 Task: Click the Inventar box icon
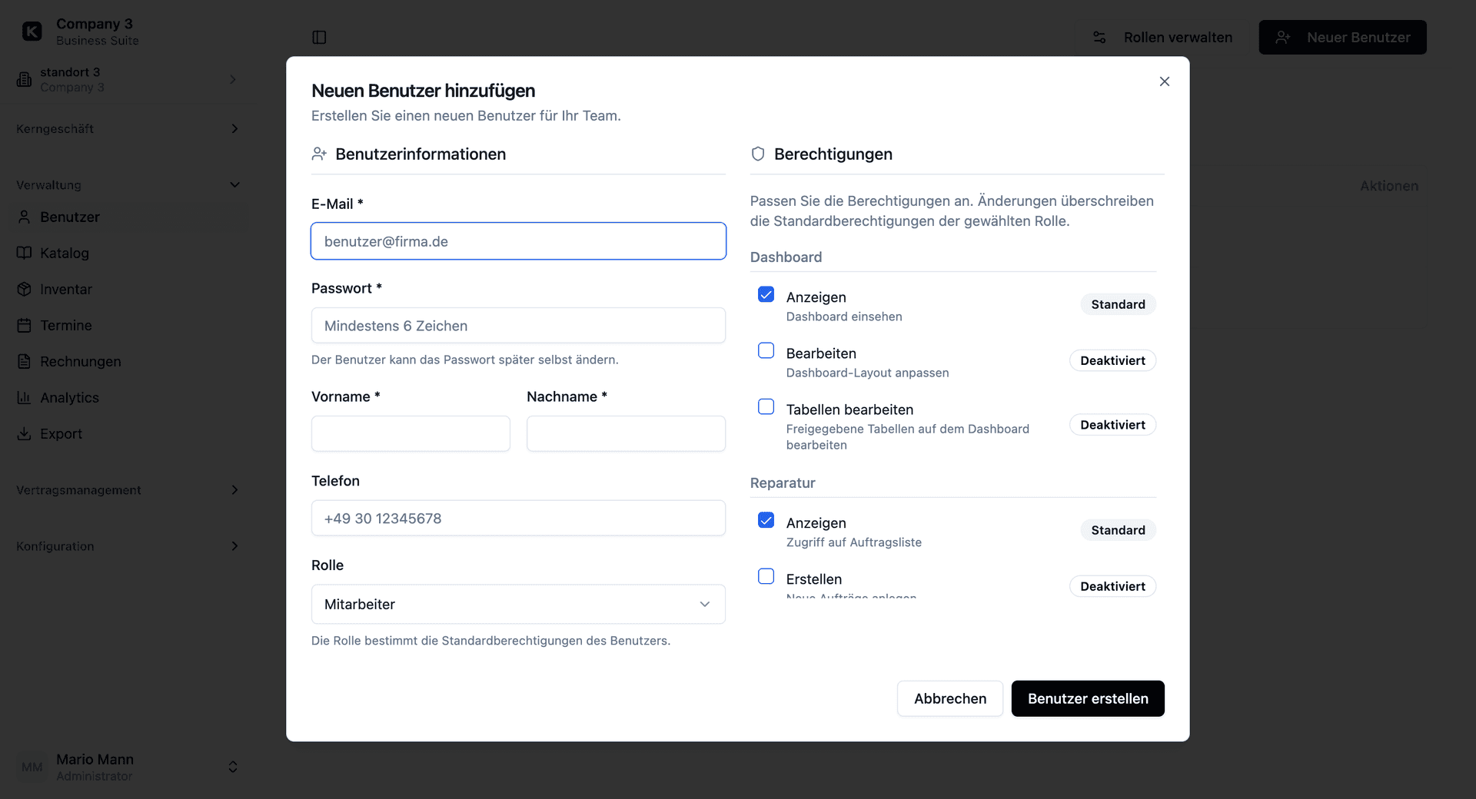[25, 289]
